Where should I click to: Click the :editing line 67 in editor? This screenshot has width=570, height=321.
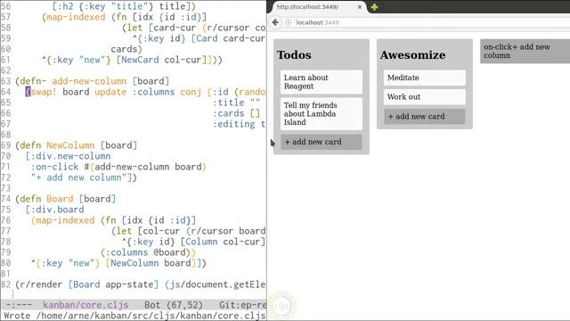240,124
